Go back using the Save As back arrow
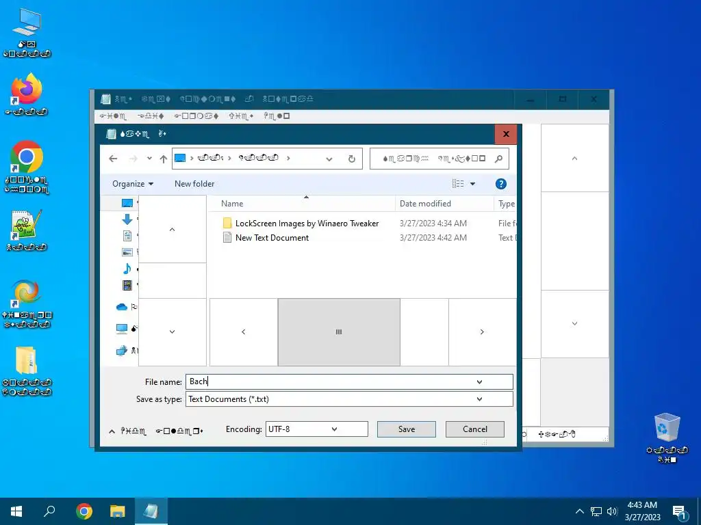 click(113, 159)
